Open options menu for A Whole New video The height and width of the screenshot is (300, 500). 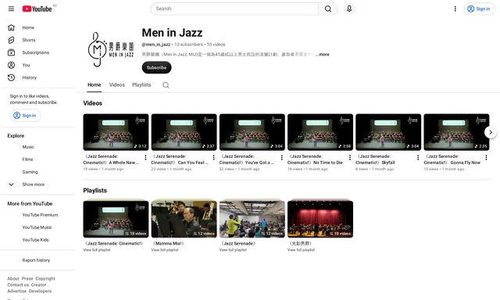coord(145,158)
